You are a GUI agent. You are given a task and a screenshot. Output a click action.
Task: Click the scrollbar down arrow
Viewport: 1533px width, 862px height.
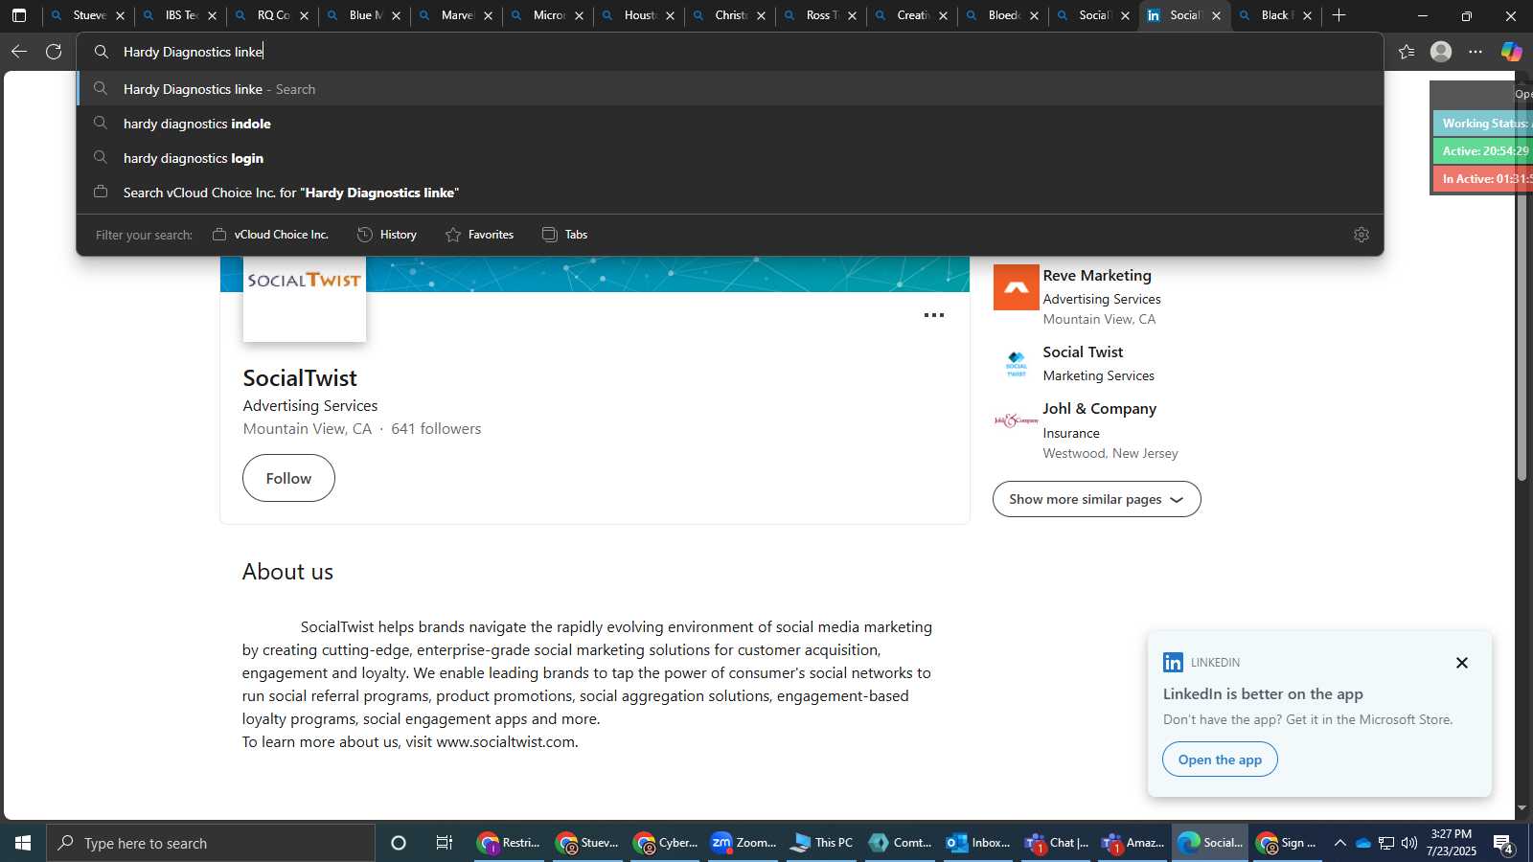[1522, 808]
